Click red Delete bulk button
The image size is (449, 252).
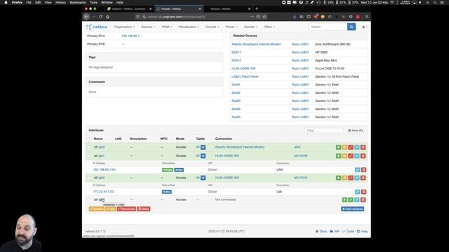coord(144,209)
